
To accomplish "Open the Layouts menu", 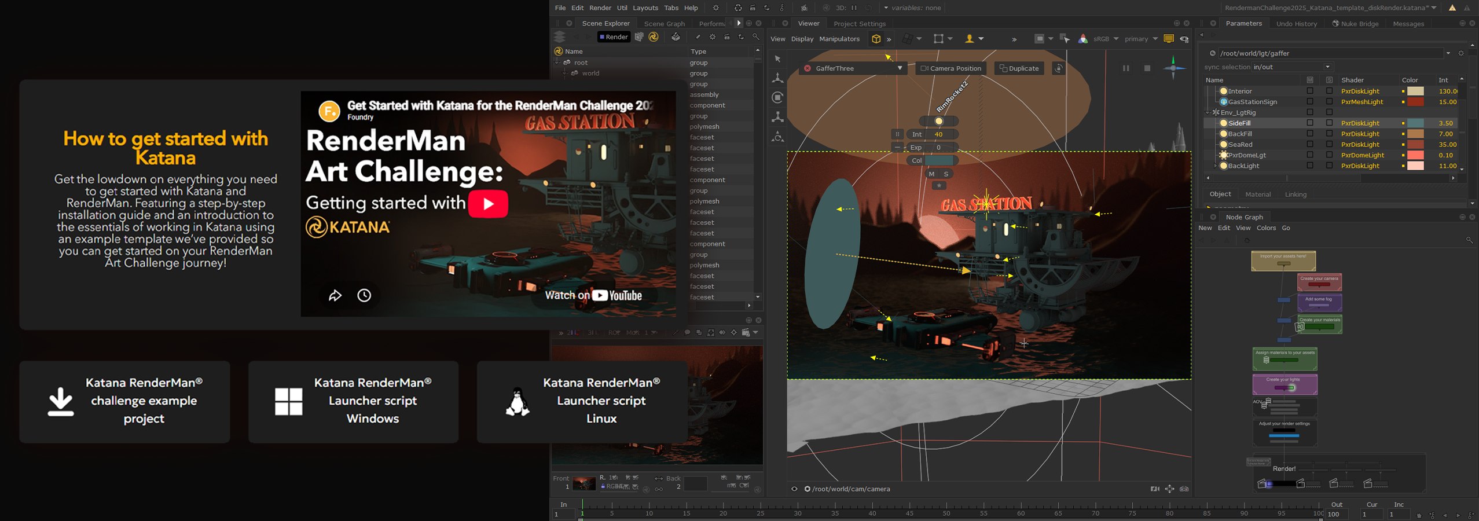I will pyautogui.click(x=645, y=8).
